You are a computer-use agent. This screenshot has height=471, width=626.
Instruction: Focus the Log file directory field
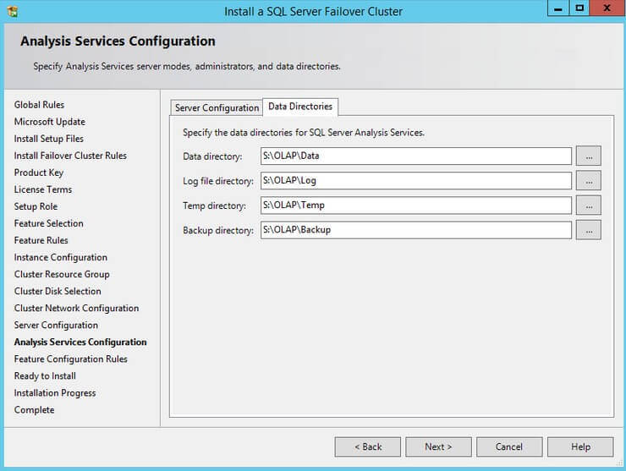click(416, 181)
